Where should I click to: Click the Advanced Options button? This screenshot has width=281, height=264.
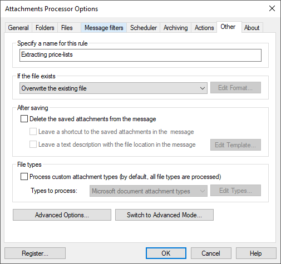point(62,215)
